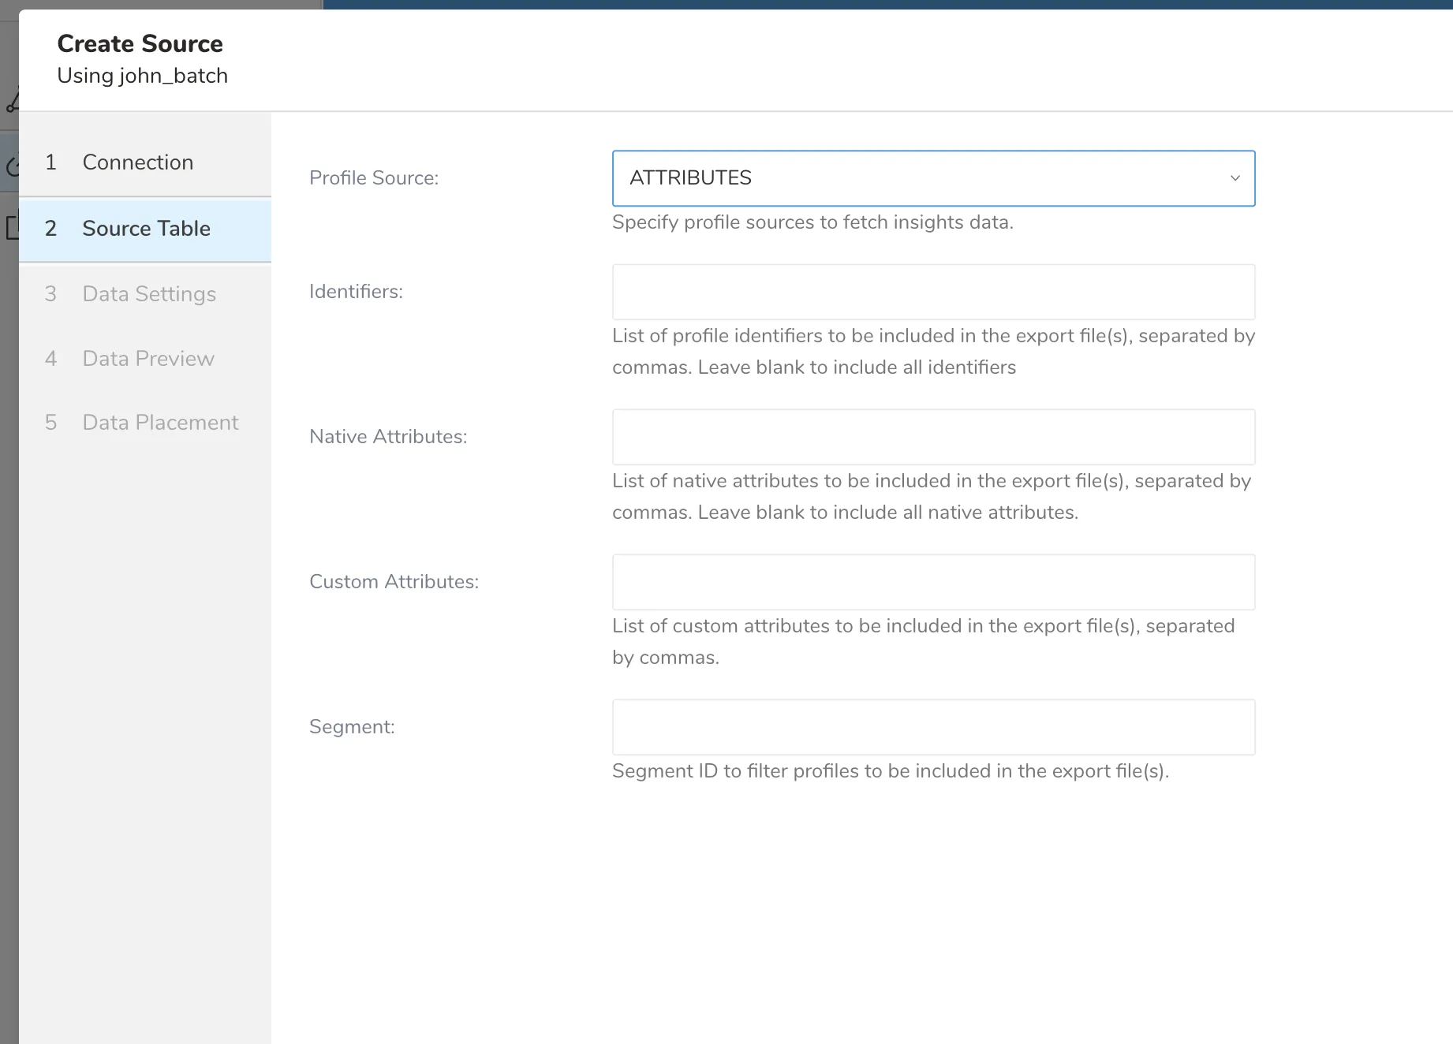Click the Profile Source dropdown chevron
The width and height of the screenshot is (1453, 1044).
pyautogui.click(x=1235, y=178)
